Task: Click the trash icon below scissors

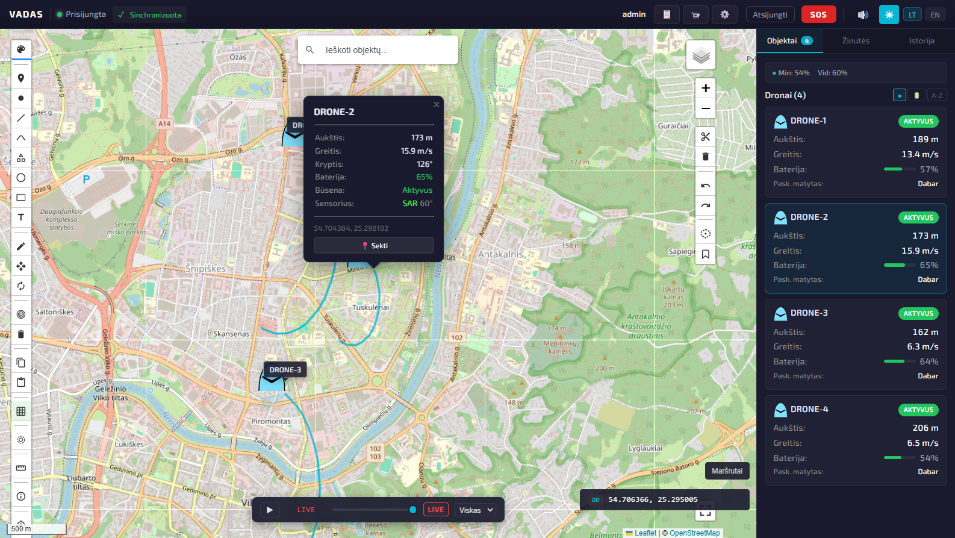Action: (706, 157)
